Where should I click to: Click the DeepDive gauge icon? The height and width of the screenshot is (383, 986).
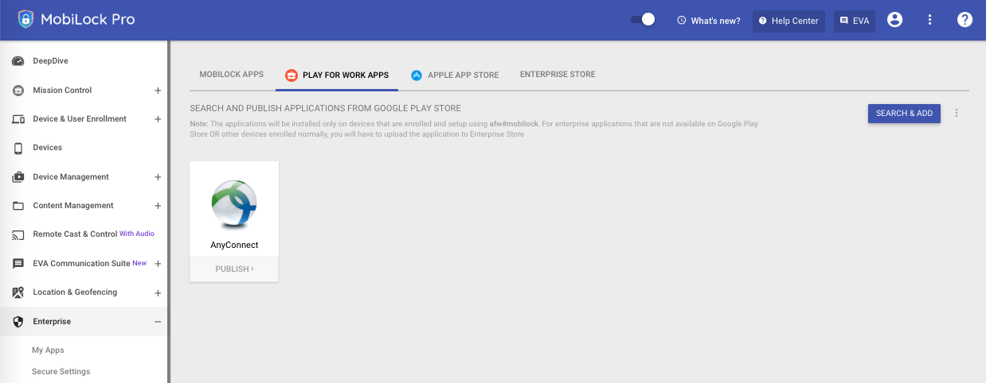pyautogui.click(x=18, y=61)
